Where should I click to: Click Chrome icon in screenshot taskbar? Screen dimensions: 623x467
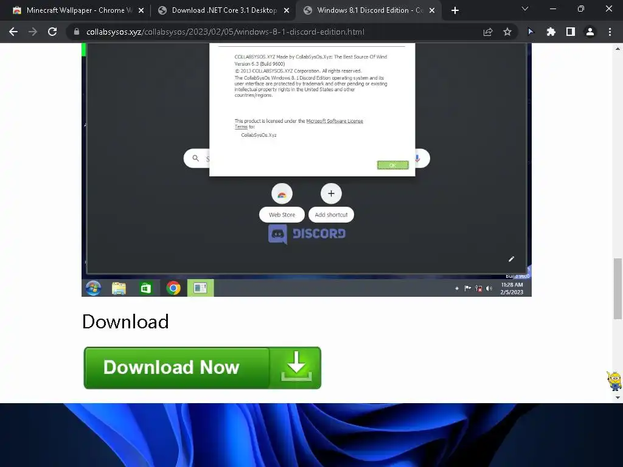point(173,288)
